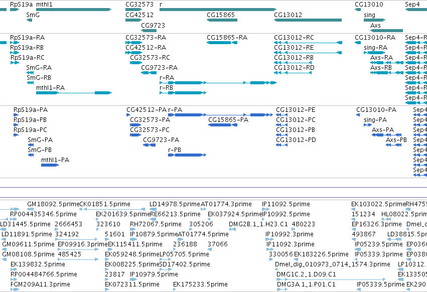Select the long r gene bar

pos(218,10)
